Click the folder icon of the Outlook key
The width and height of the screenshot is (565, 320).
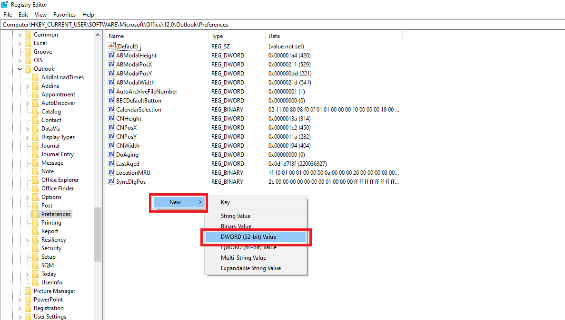pyautogui.click(x=29, y=68)
